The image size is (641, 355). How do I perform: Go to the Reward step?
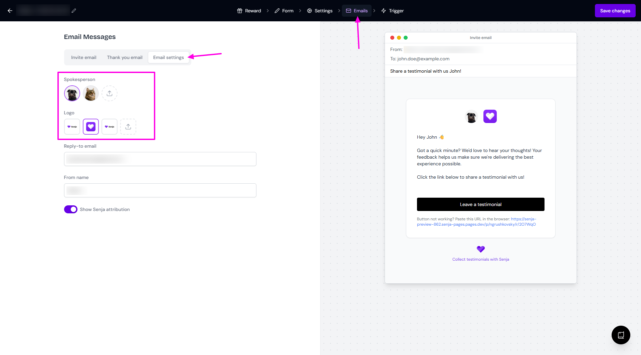point(249,11)
